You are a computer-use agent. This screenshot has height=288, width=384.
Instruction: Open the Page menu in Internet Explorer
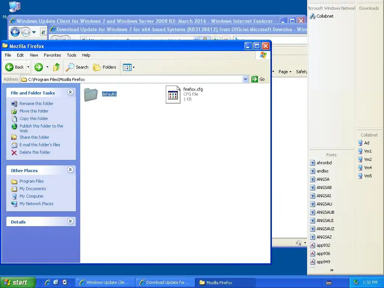pyautogui.click(x=285, y=72)
